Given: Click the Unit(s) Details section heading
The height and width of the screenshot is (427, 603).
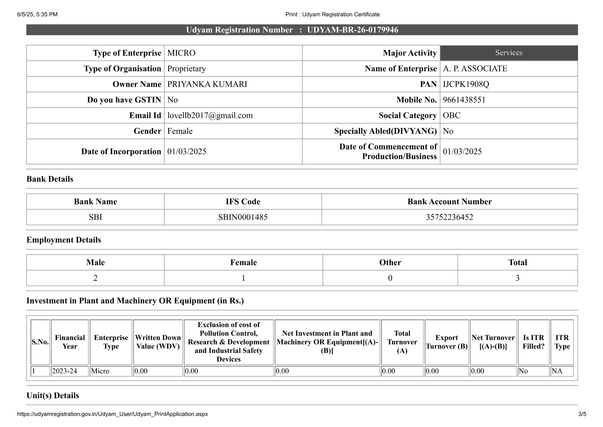Looking at the screenshot, I should 53,396.
